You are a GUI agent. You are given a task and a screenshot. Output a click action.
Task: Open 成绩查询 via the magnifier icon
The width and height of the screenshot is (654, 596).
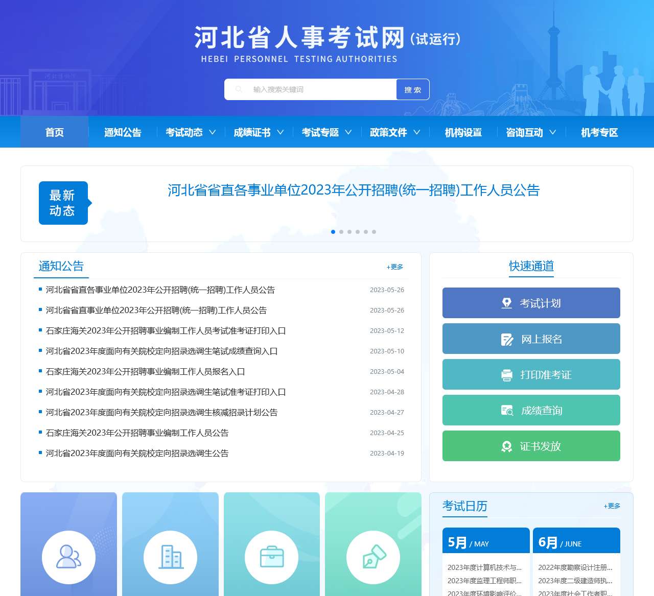click(x=506, y=410)
